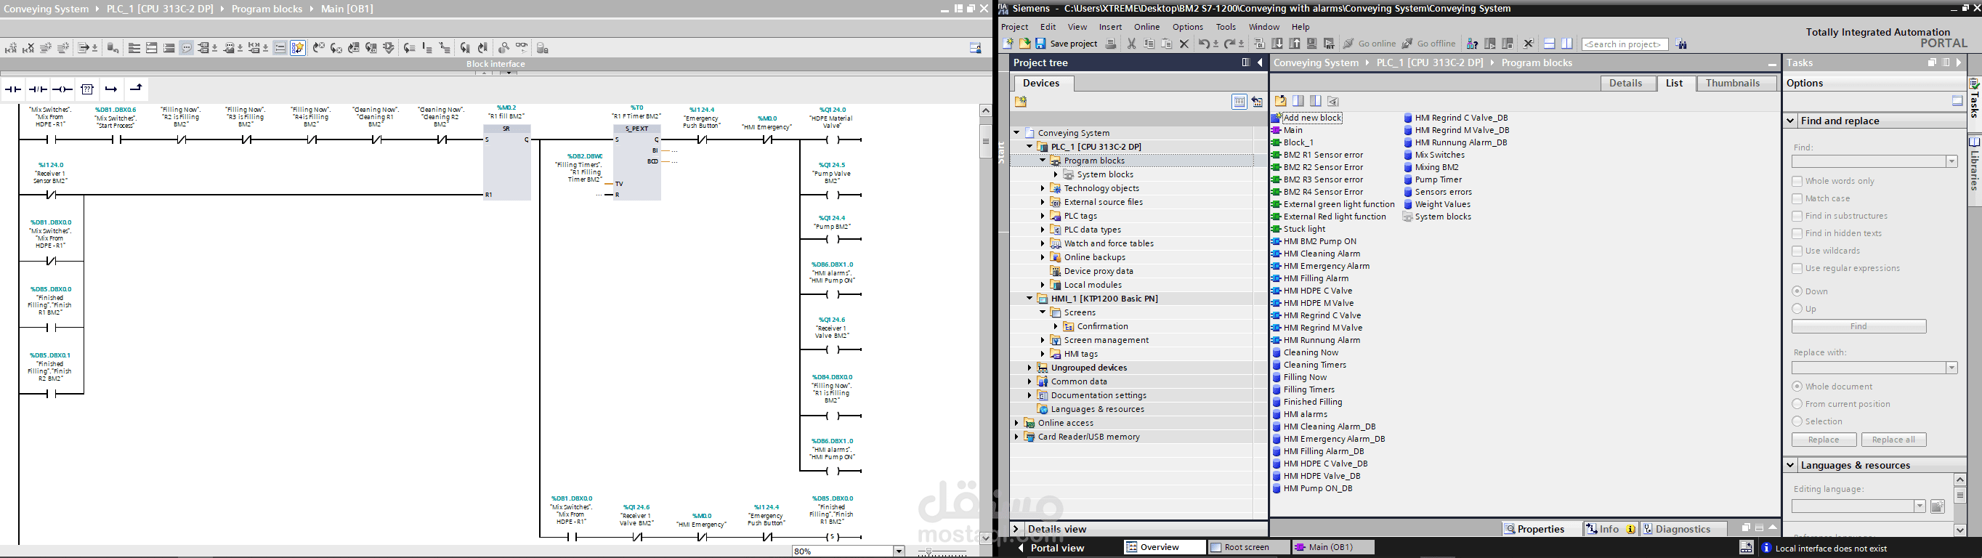This screenshot has height=558, width=1982.
Task: Enable Use regular expressions checkbox
Action: point(1797,269)
